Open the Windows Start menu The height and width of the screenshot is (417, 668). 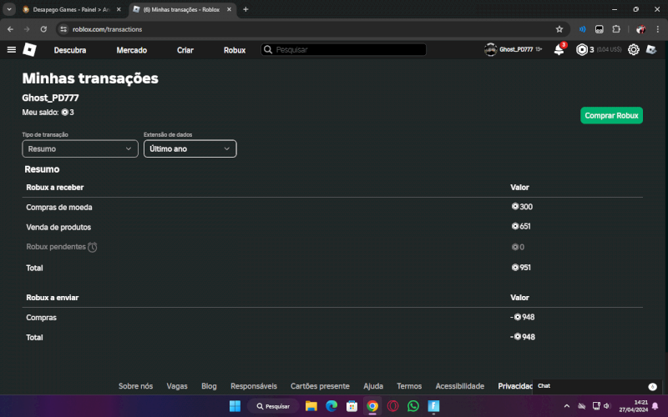235,406
